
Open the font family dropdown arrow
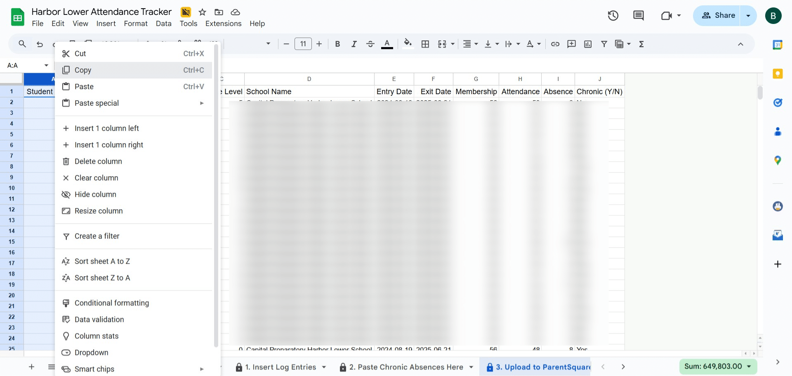point(268,44)
